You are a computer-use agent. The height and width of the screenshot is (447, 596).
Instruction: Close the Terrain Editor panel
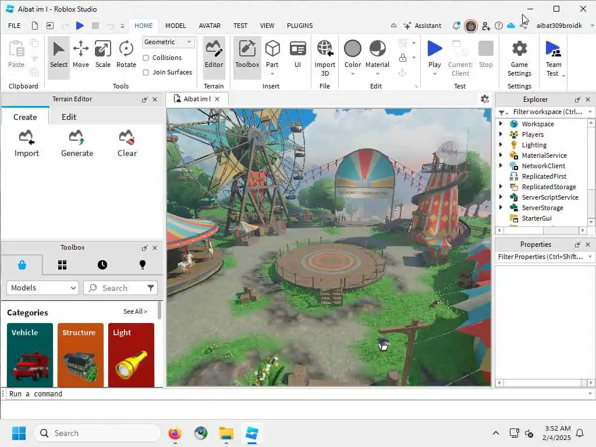pyautogui.click(x=155, y=100)
